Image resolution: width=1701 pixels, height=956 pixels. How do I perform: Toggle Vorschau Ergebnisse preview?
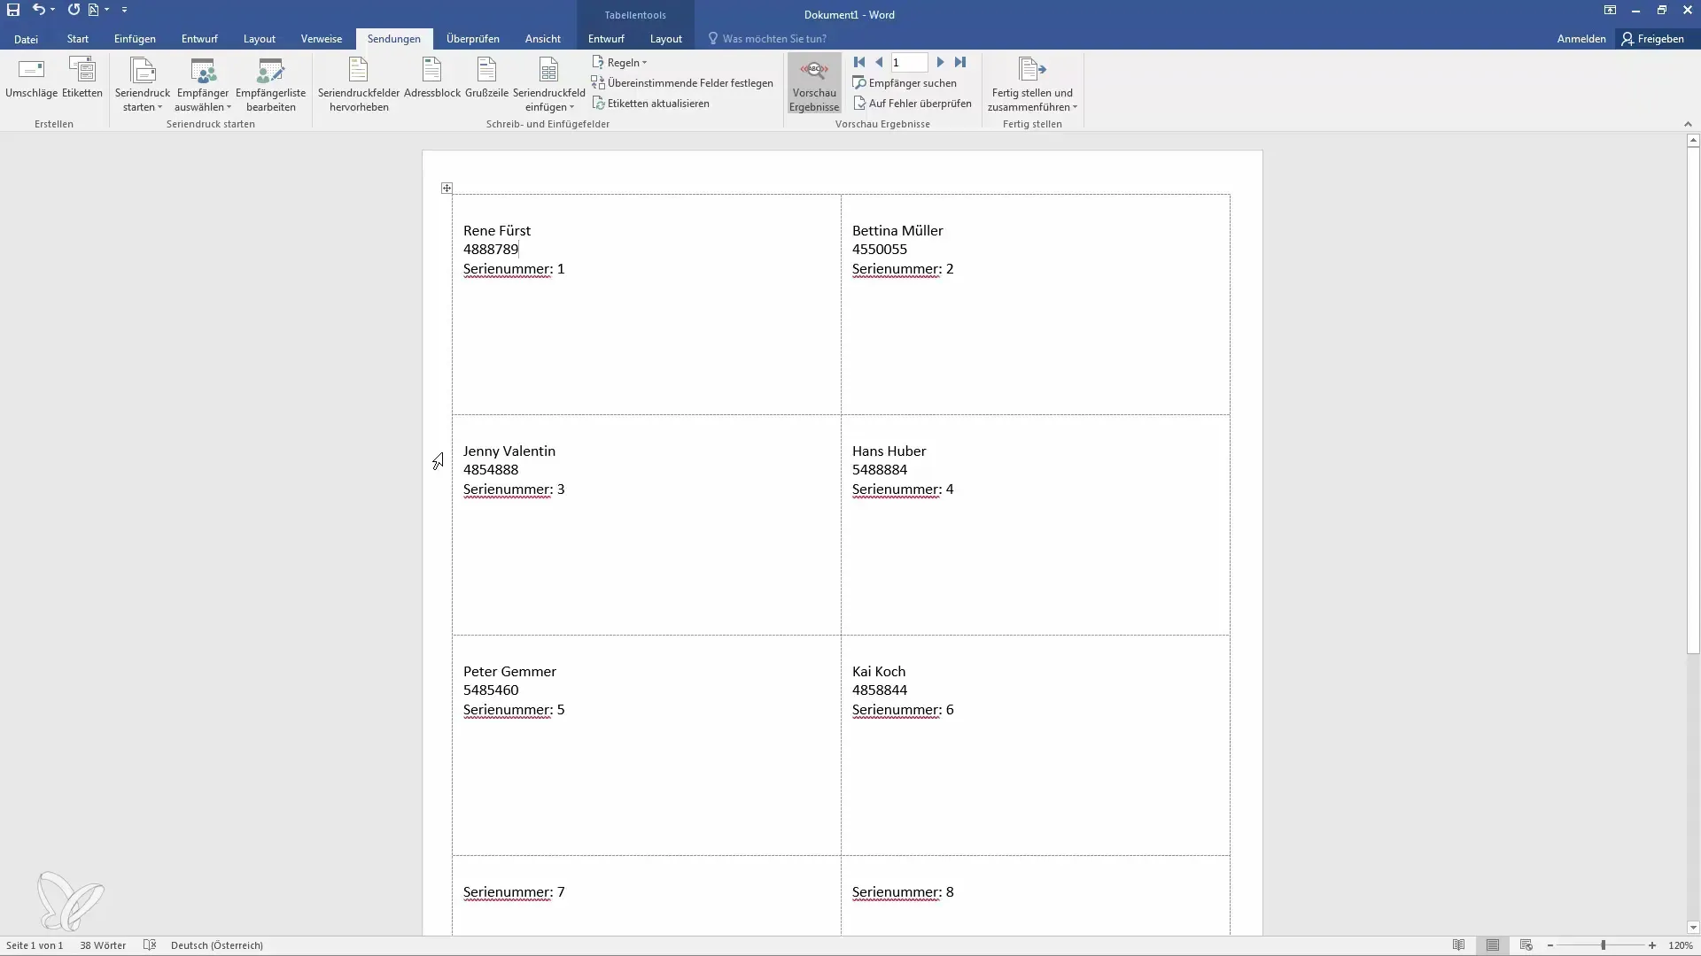(814, 84)
